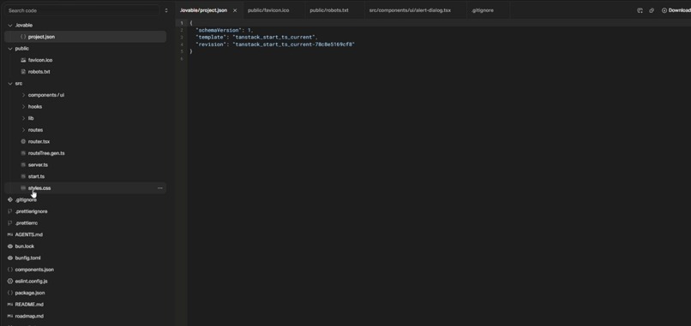This screenshot has width=691, height=326.
Task: Click the document icon beside robots.txt
Action: point(23,72)
